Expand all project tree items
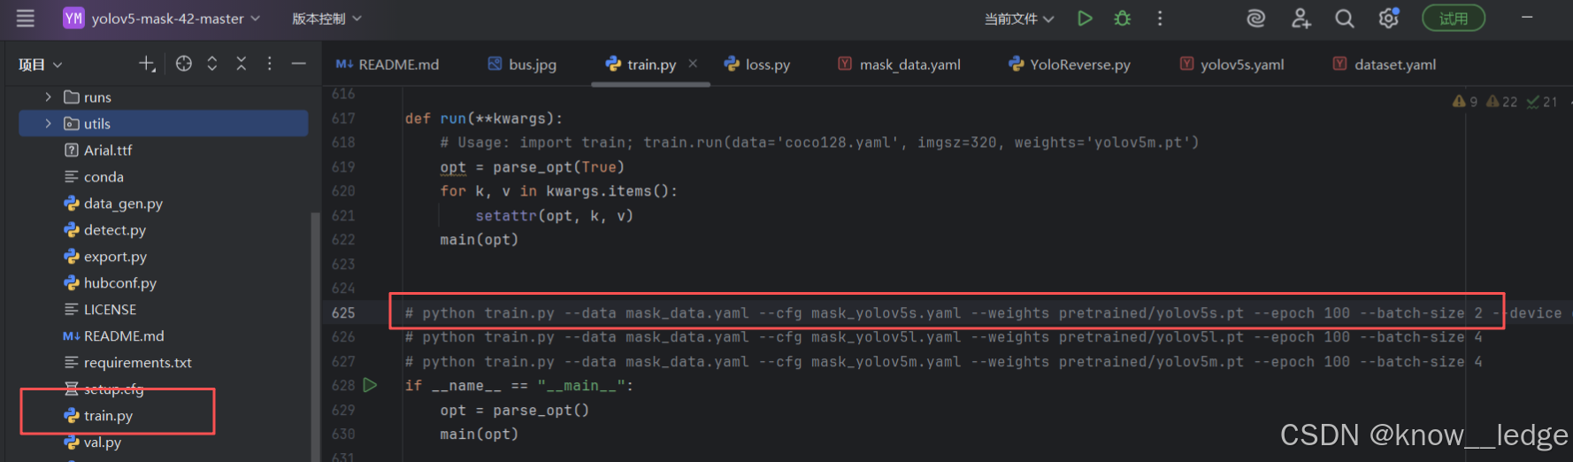The image size is (1573, 462). (212, 64)
